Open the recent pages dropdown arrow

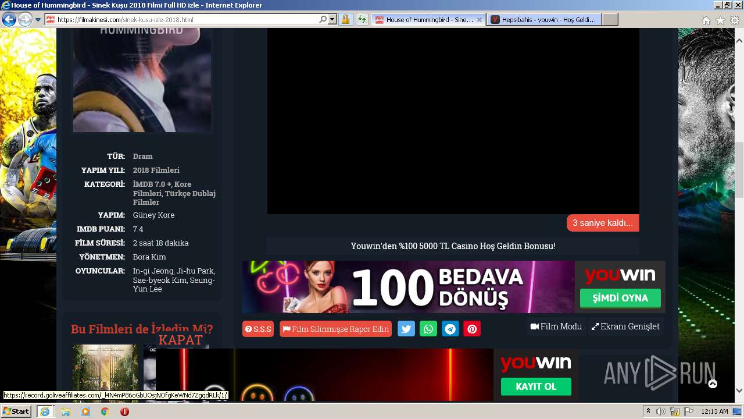(38, 20)
